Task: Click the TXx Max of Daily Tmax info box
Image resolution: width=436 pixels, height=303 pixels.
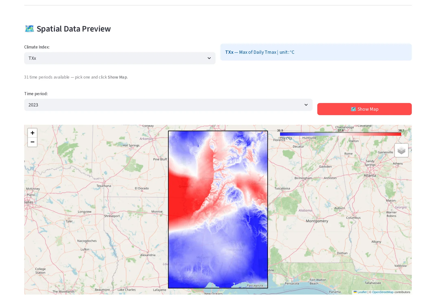Action: (316, 52)
